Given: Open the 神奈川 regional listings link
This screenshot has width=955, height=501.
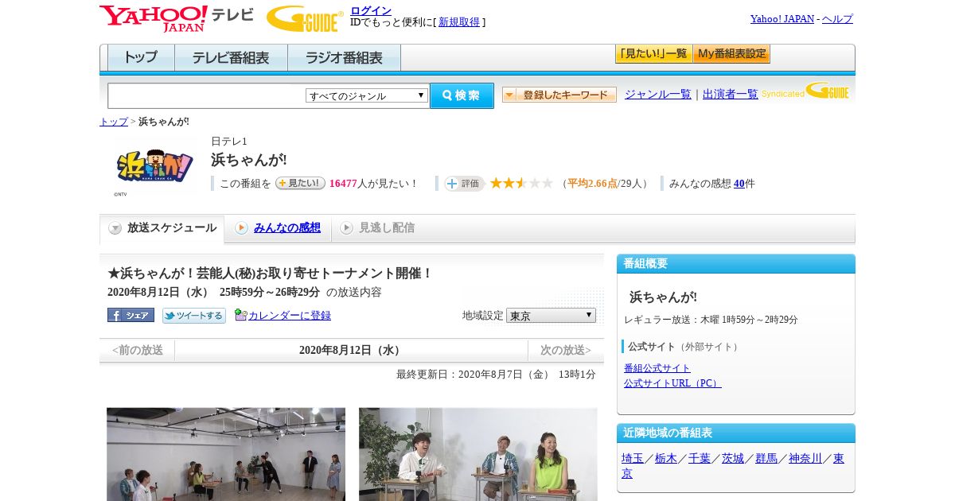Looking at the screenshot, I should coord(805,458).
